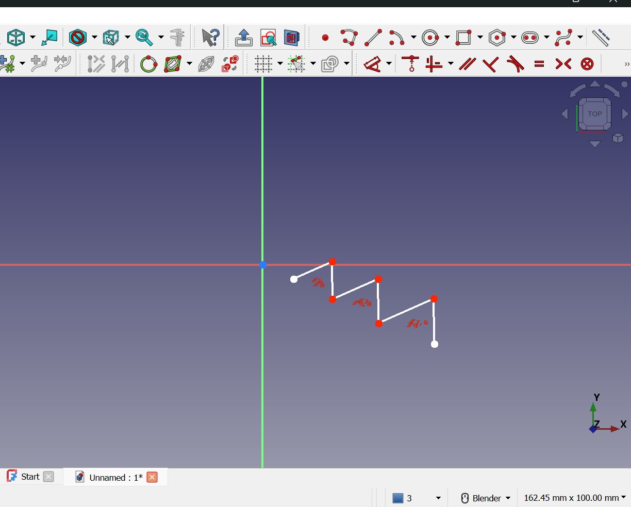Expand the circle tool dropdown
Image resolution: width=631 pixels, height=507 pixels.
(447, 38)
